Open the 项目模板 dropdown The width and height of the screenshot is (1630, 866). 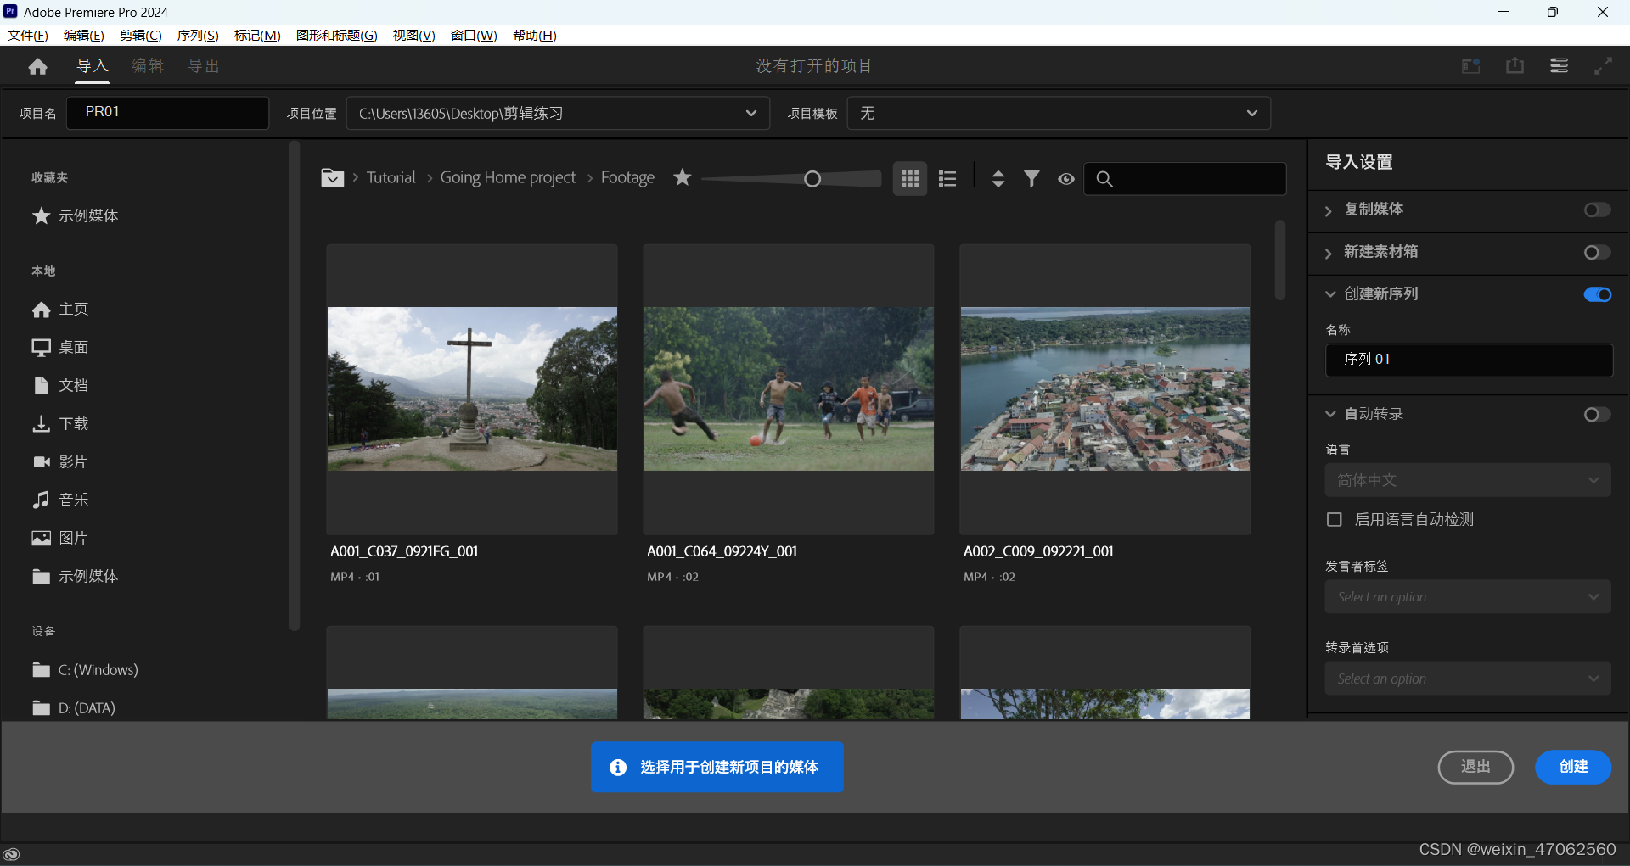tap(1059, 113)
